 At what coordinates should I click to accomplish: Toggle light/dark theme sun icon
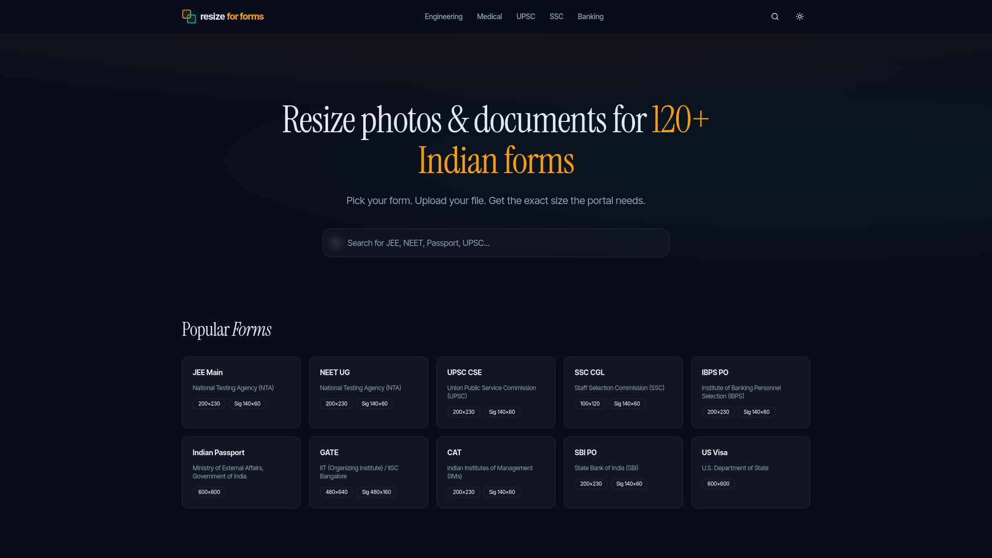click(800, 17)
